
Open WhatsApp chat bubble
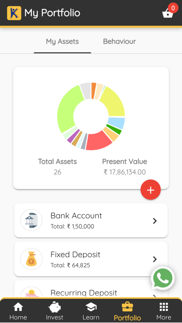point(163,278)
